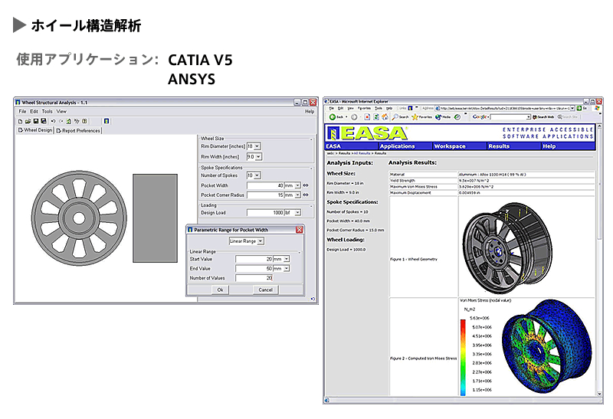Open the Rim Width dropdown
Screen dimensions: 613x419
pos(258,157)
